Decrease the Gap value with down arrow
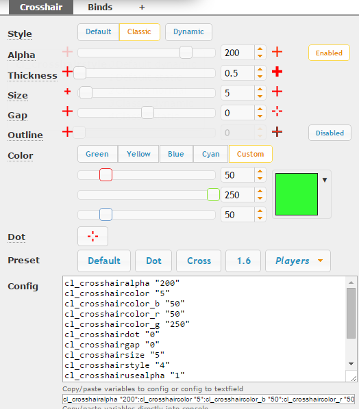359x409 pixels. click(260, 116)
